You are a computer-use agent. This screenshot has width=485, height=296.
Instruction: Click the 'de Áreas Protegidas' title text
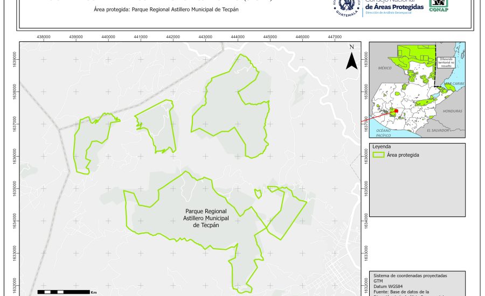pyautogui.click(x=392, y=6)
